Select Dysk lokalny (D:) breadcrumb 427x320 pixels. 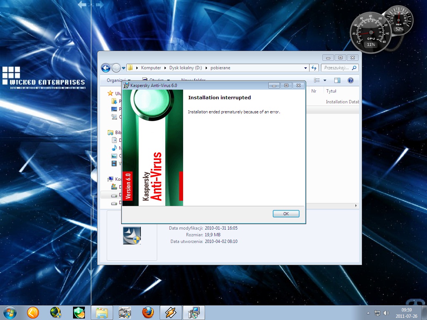185,68
